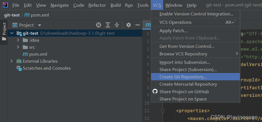
Task: Click the GitHub icon beside Share Project
Action: [155, 91]
